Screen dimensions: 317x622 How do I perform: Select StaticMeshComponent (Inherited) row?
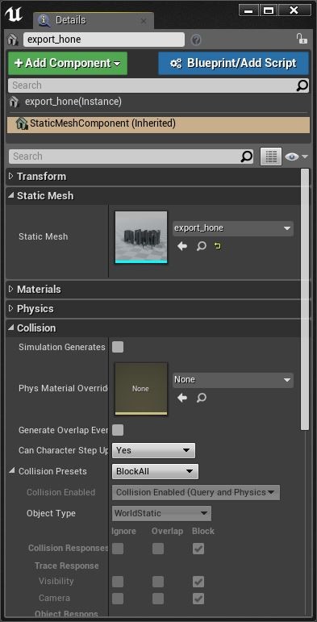pos(158,124)
